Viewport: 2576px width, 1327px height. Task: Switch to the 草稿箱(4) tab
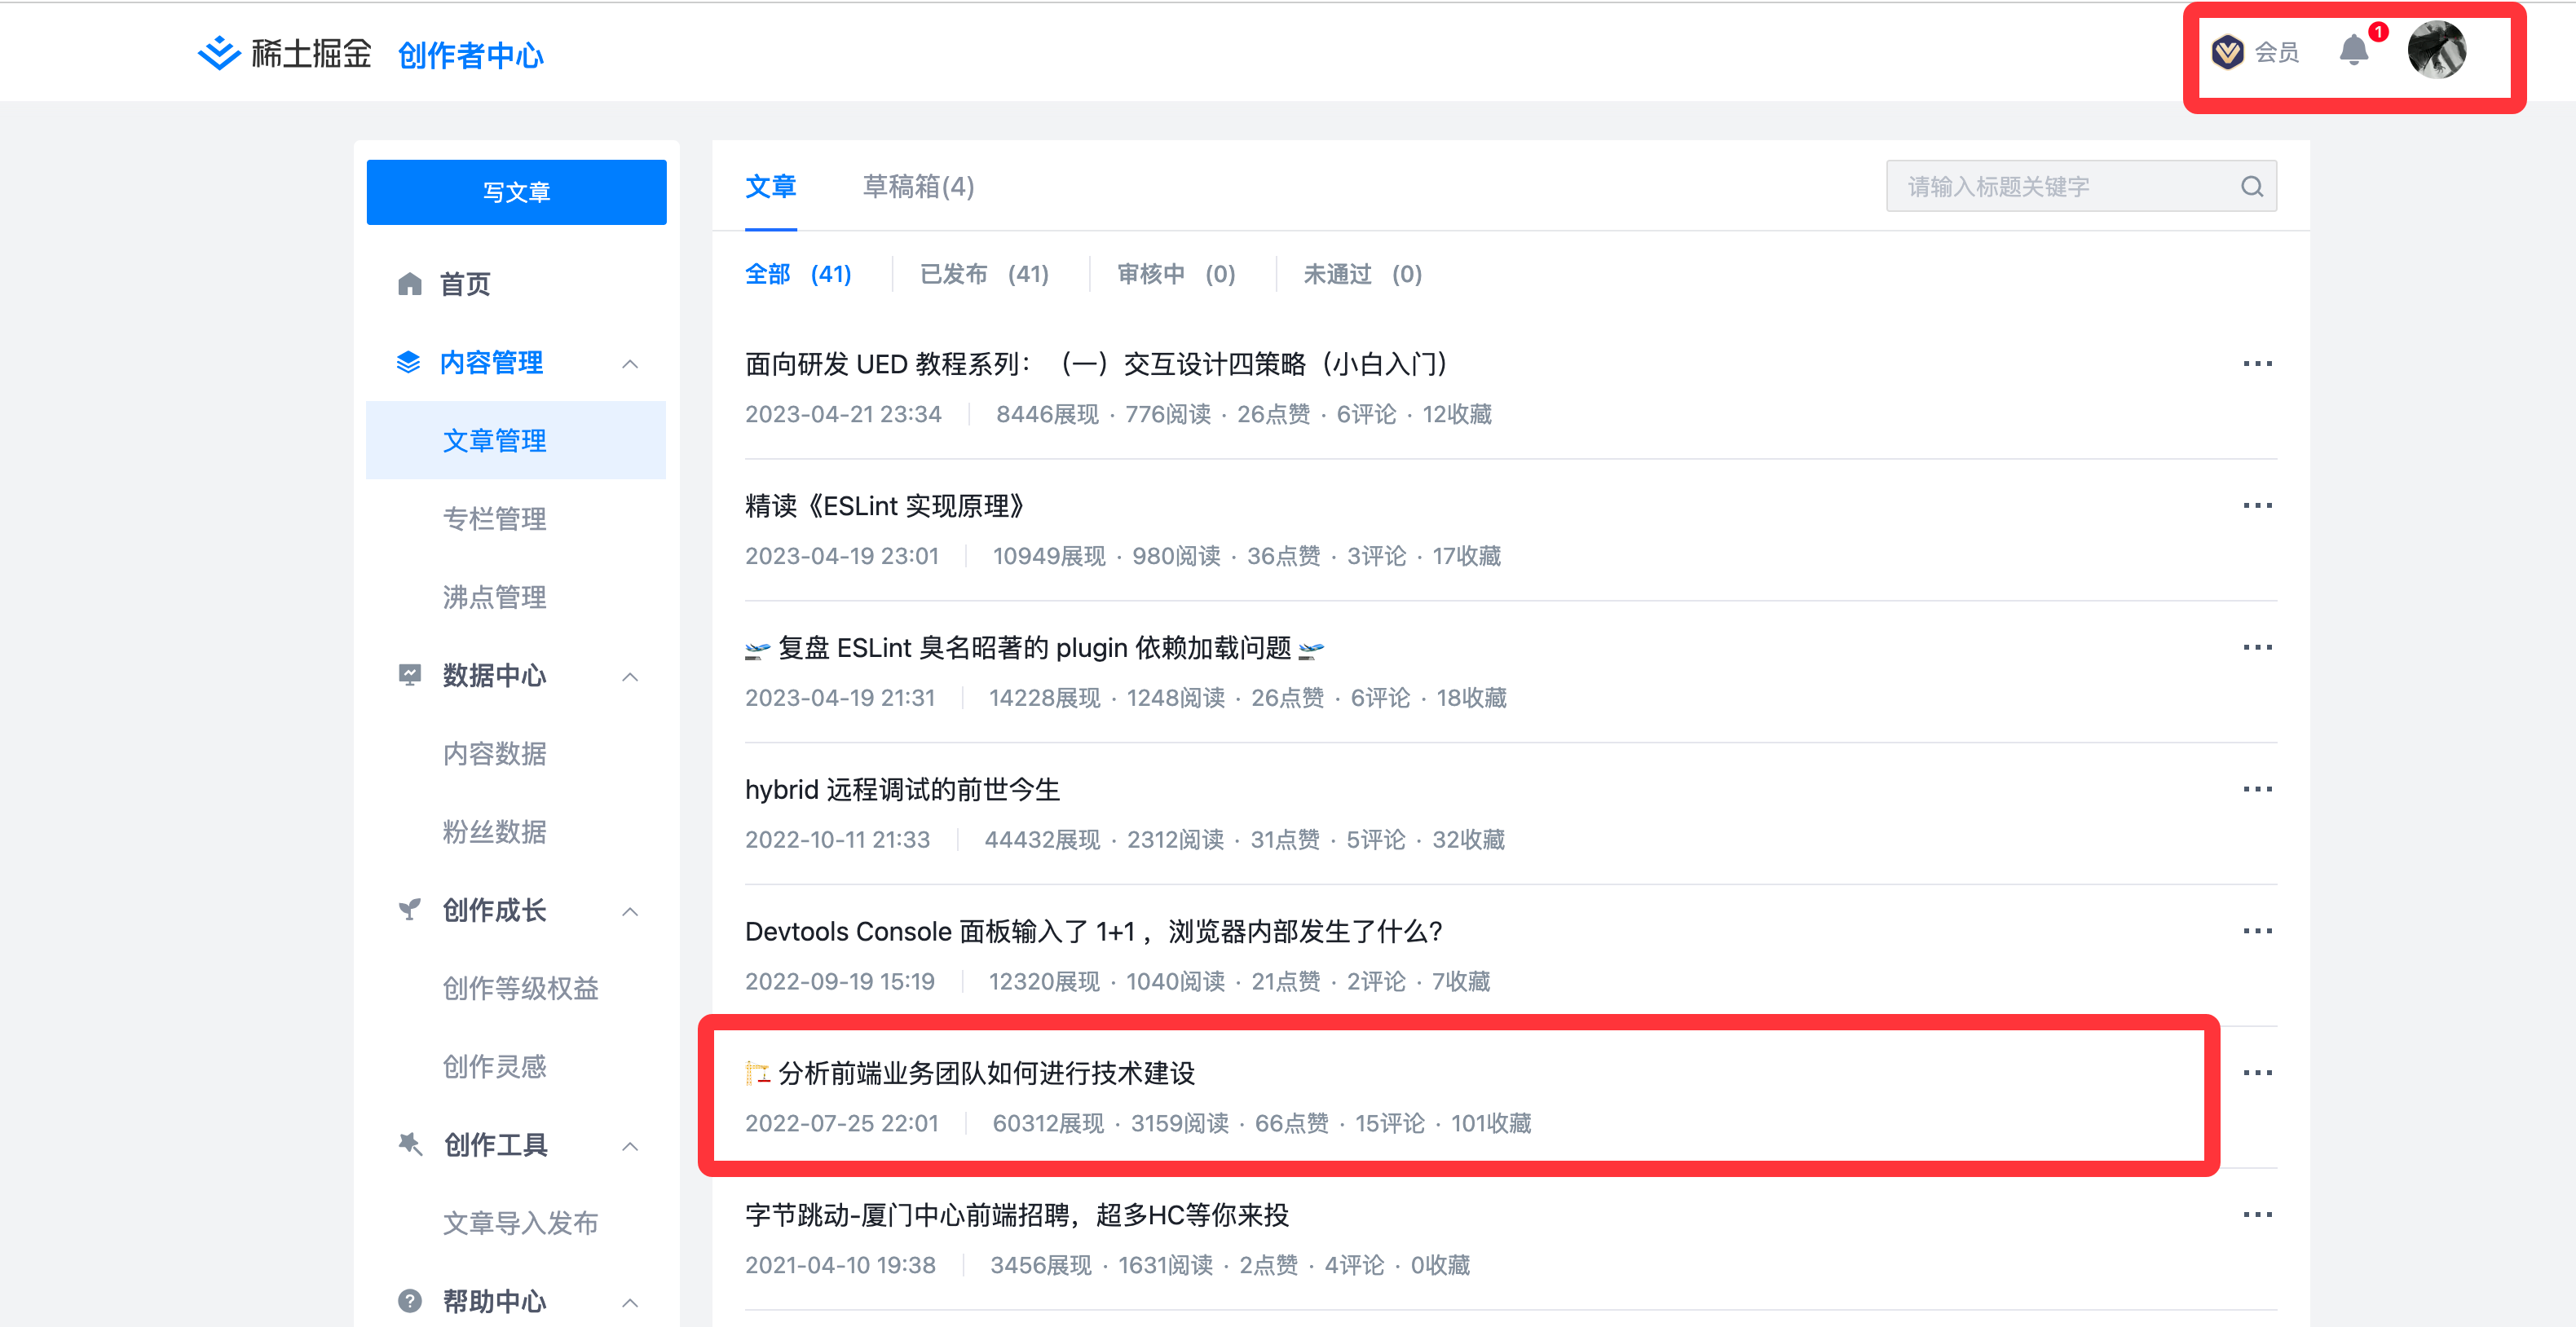[917, 187]
